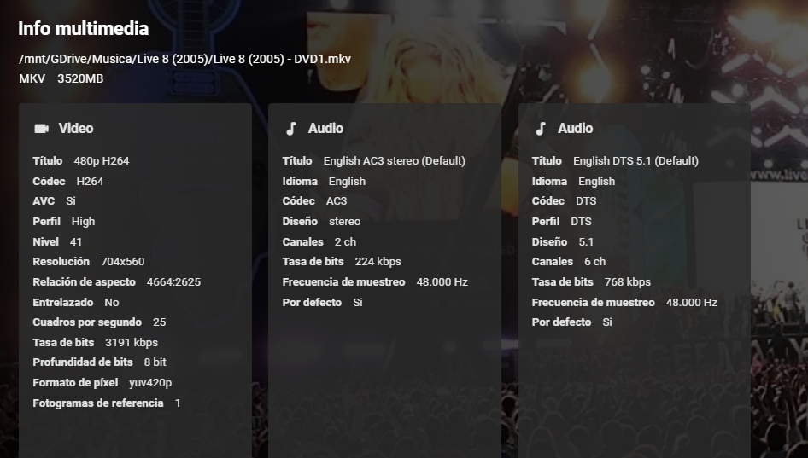Click the "480p H264" video title value
This screenshot has height=458, width=808.
102,161
